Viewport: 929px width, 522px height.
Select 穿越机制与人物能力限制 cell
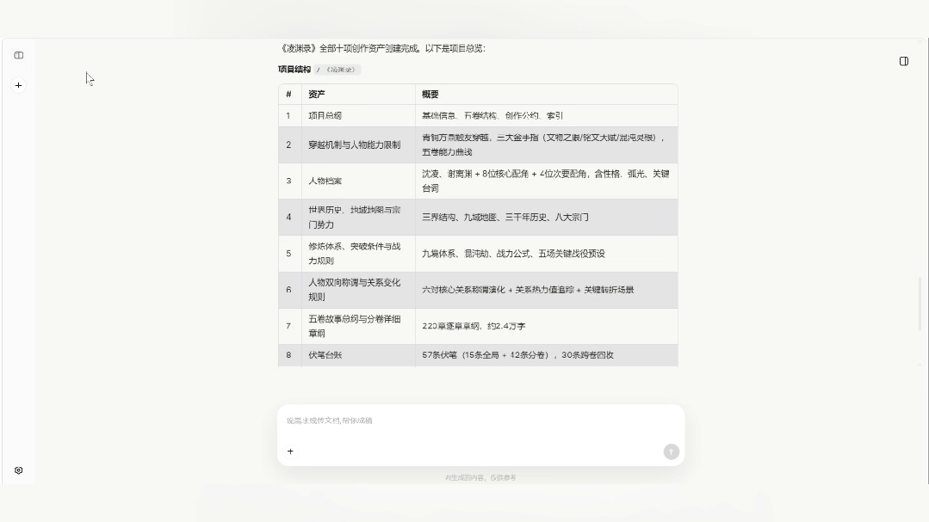point(358,144)
